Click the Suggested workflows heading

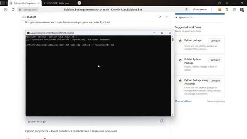click(188, 27)
